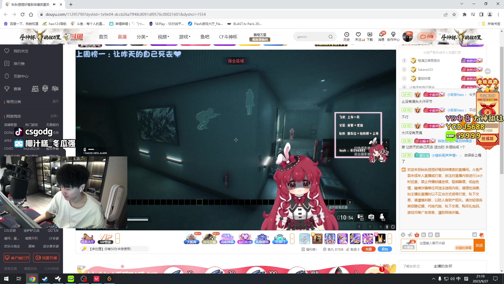Expand 常用分类 with 展开
Screen dimensions: 504x284
point(56,102)
